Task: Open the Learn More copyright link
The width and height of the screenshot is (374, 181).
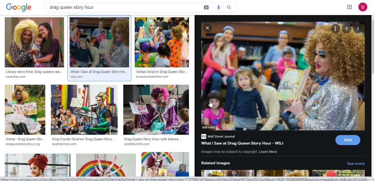Action: point(268,152)
